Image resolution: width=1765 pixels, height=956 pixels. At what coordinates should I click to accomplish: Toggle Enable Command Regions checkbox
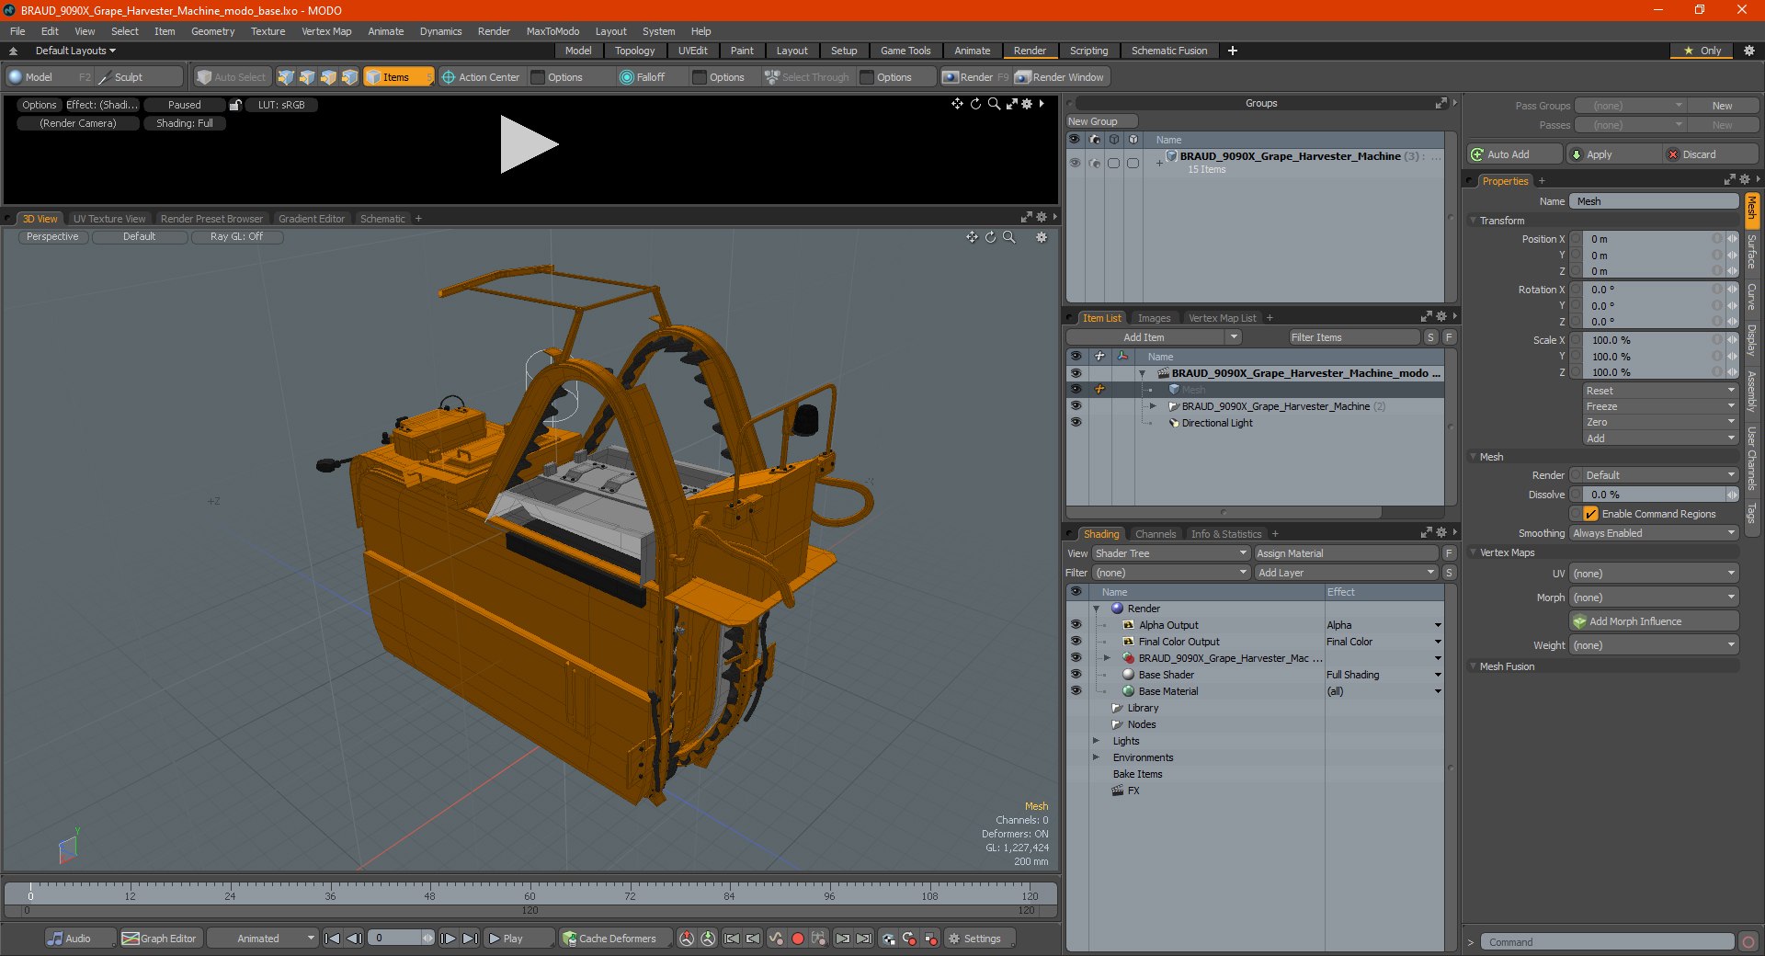click(x=1590, y=514)
